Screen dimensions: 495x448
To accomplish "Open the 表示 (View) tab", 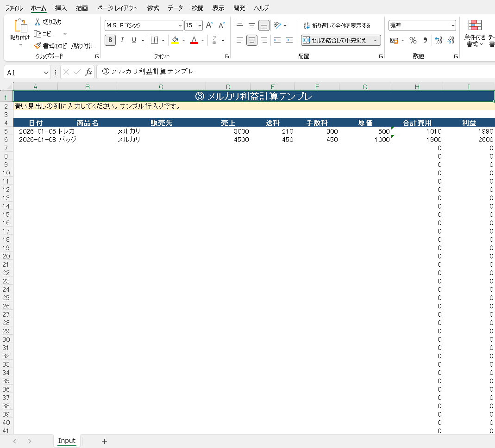I will 218,8.
